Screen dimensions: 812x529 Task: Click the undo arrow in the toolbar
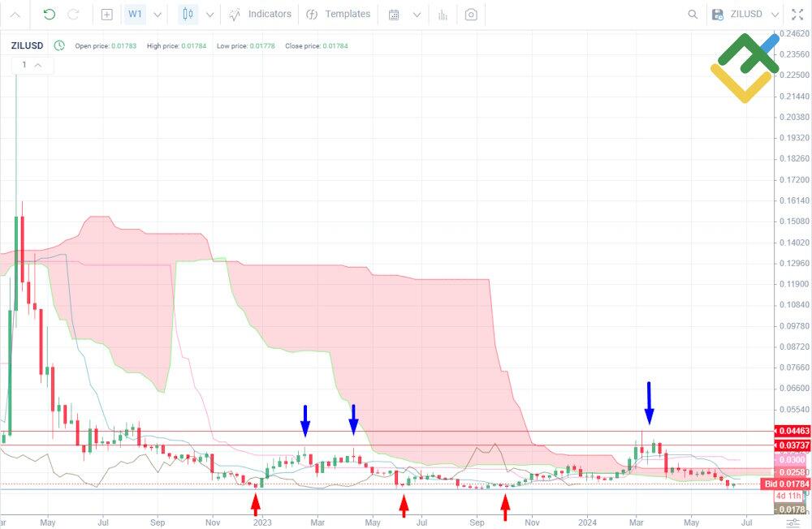click(x=50, y=14)
